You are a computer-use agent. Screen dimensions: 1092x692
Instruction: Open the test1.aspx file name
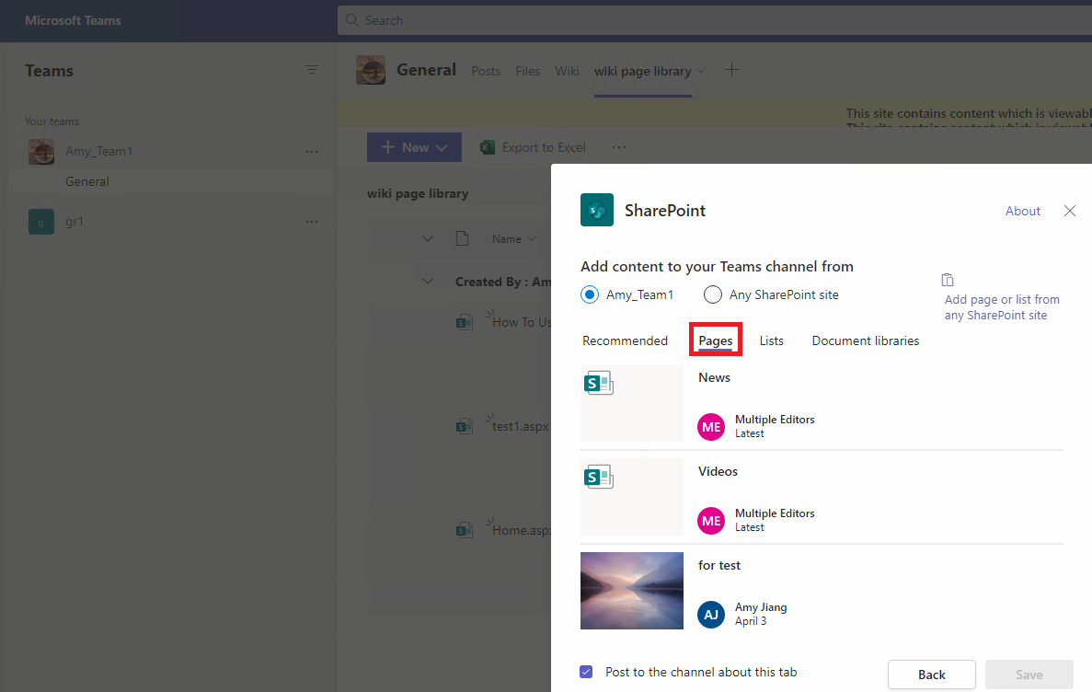[x=520, y=426]
